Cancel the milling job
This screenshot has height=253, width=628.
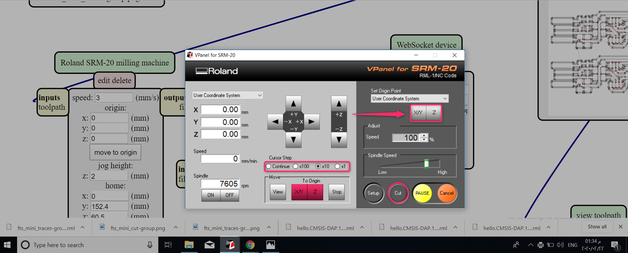point(447,193)
